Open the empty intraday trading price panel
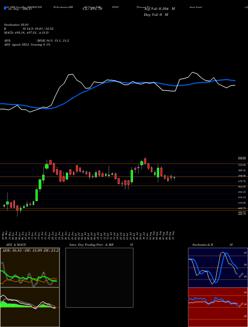 (99, 277)
